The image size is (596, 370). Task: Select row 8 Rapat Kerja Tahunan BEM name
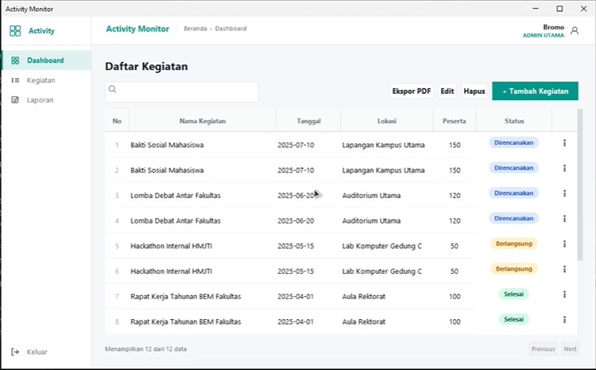click(x=186, y=321)
